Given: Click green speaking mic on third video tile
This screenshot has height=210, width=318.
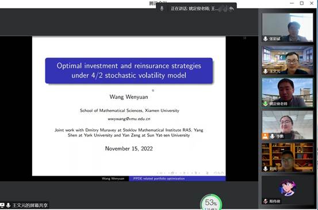Looking at the screenshot, I should [265, 104].
